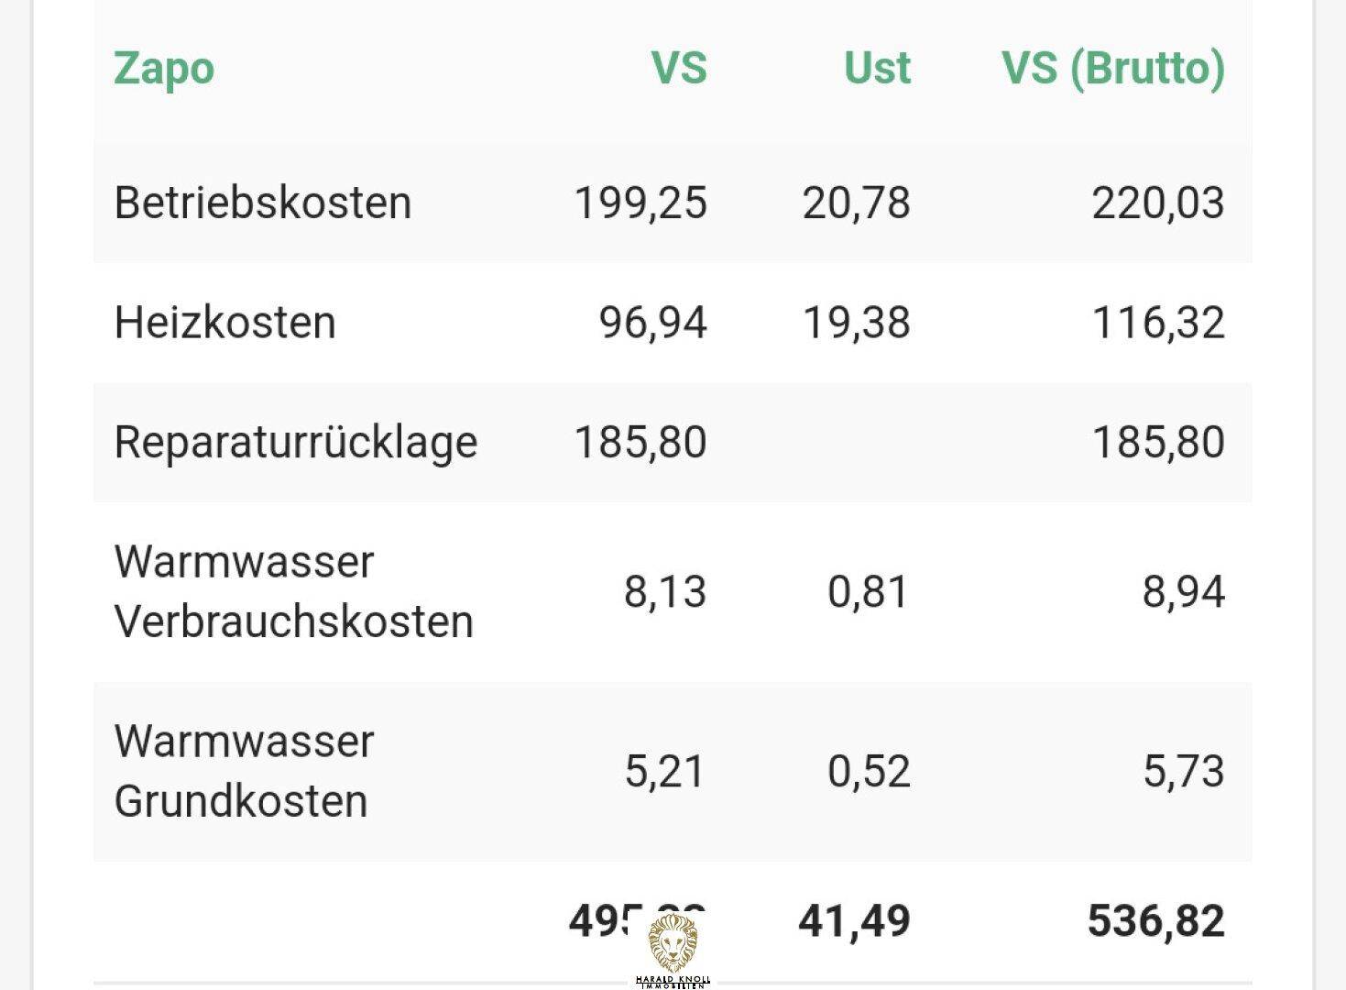Select the Reparaturrücklage row label
Screen dimensions: 1346x990
(296, 443)
